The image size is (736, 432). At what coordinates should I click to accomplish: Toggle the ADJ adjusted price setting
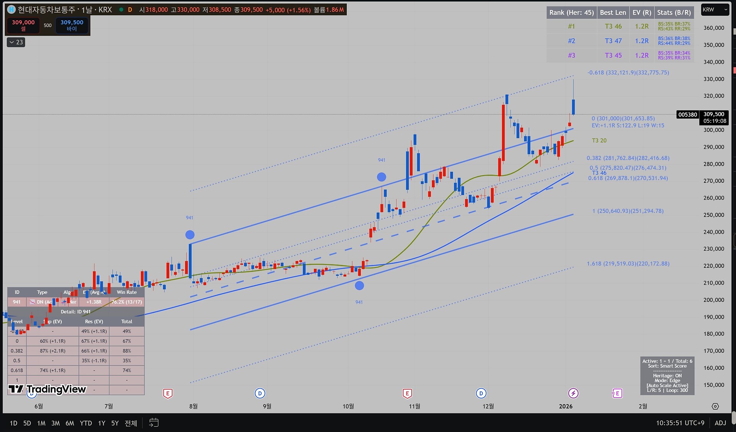tap(720, 423)
